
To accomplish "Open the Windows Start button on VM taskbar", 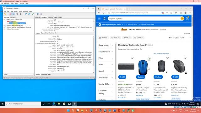I will [3, 104].
